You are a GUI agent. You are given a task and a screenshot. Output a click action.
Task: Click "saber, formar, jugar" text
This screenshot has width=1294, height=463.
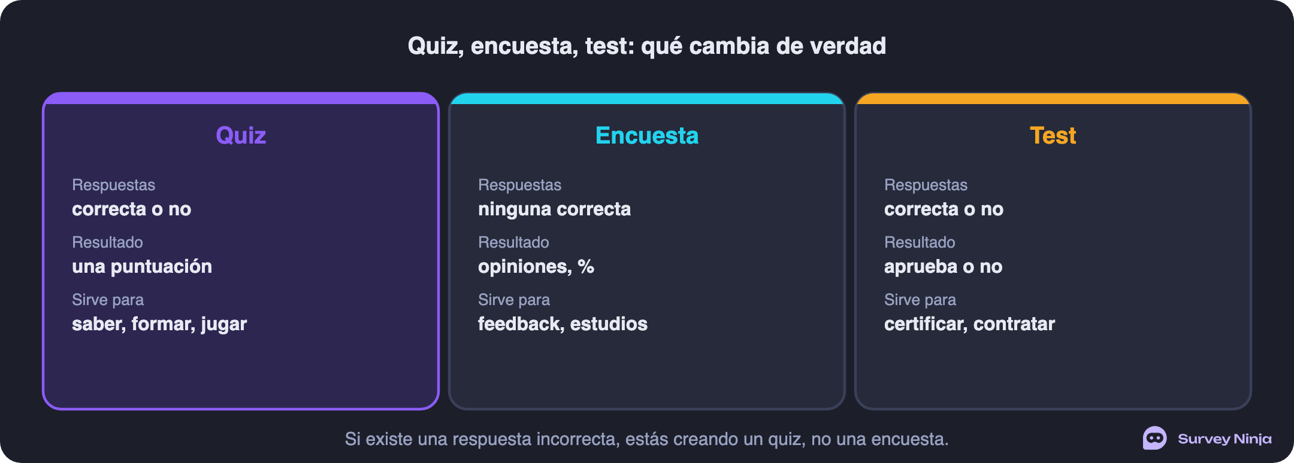[x=159, y=324]
